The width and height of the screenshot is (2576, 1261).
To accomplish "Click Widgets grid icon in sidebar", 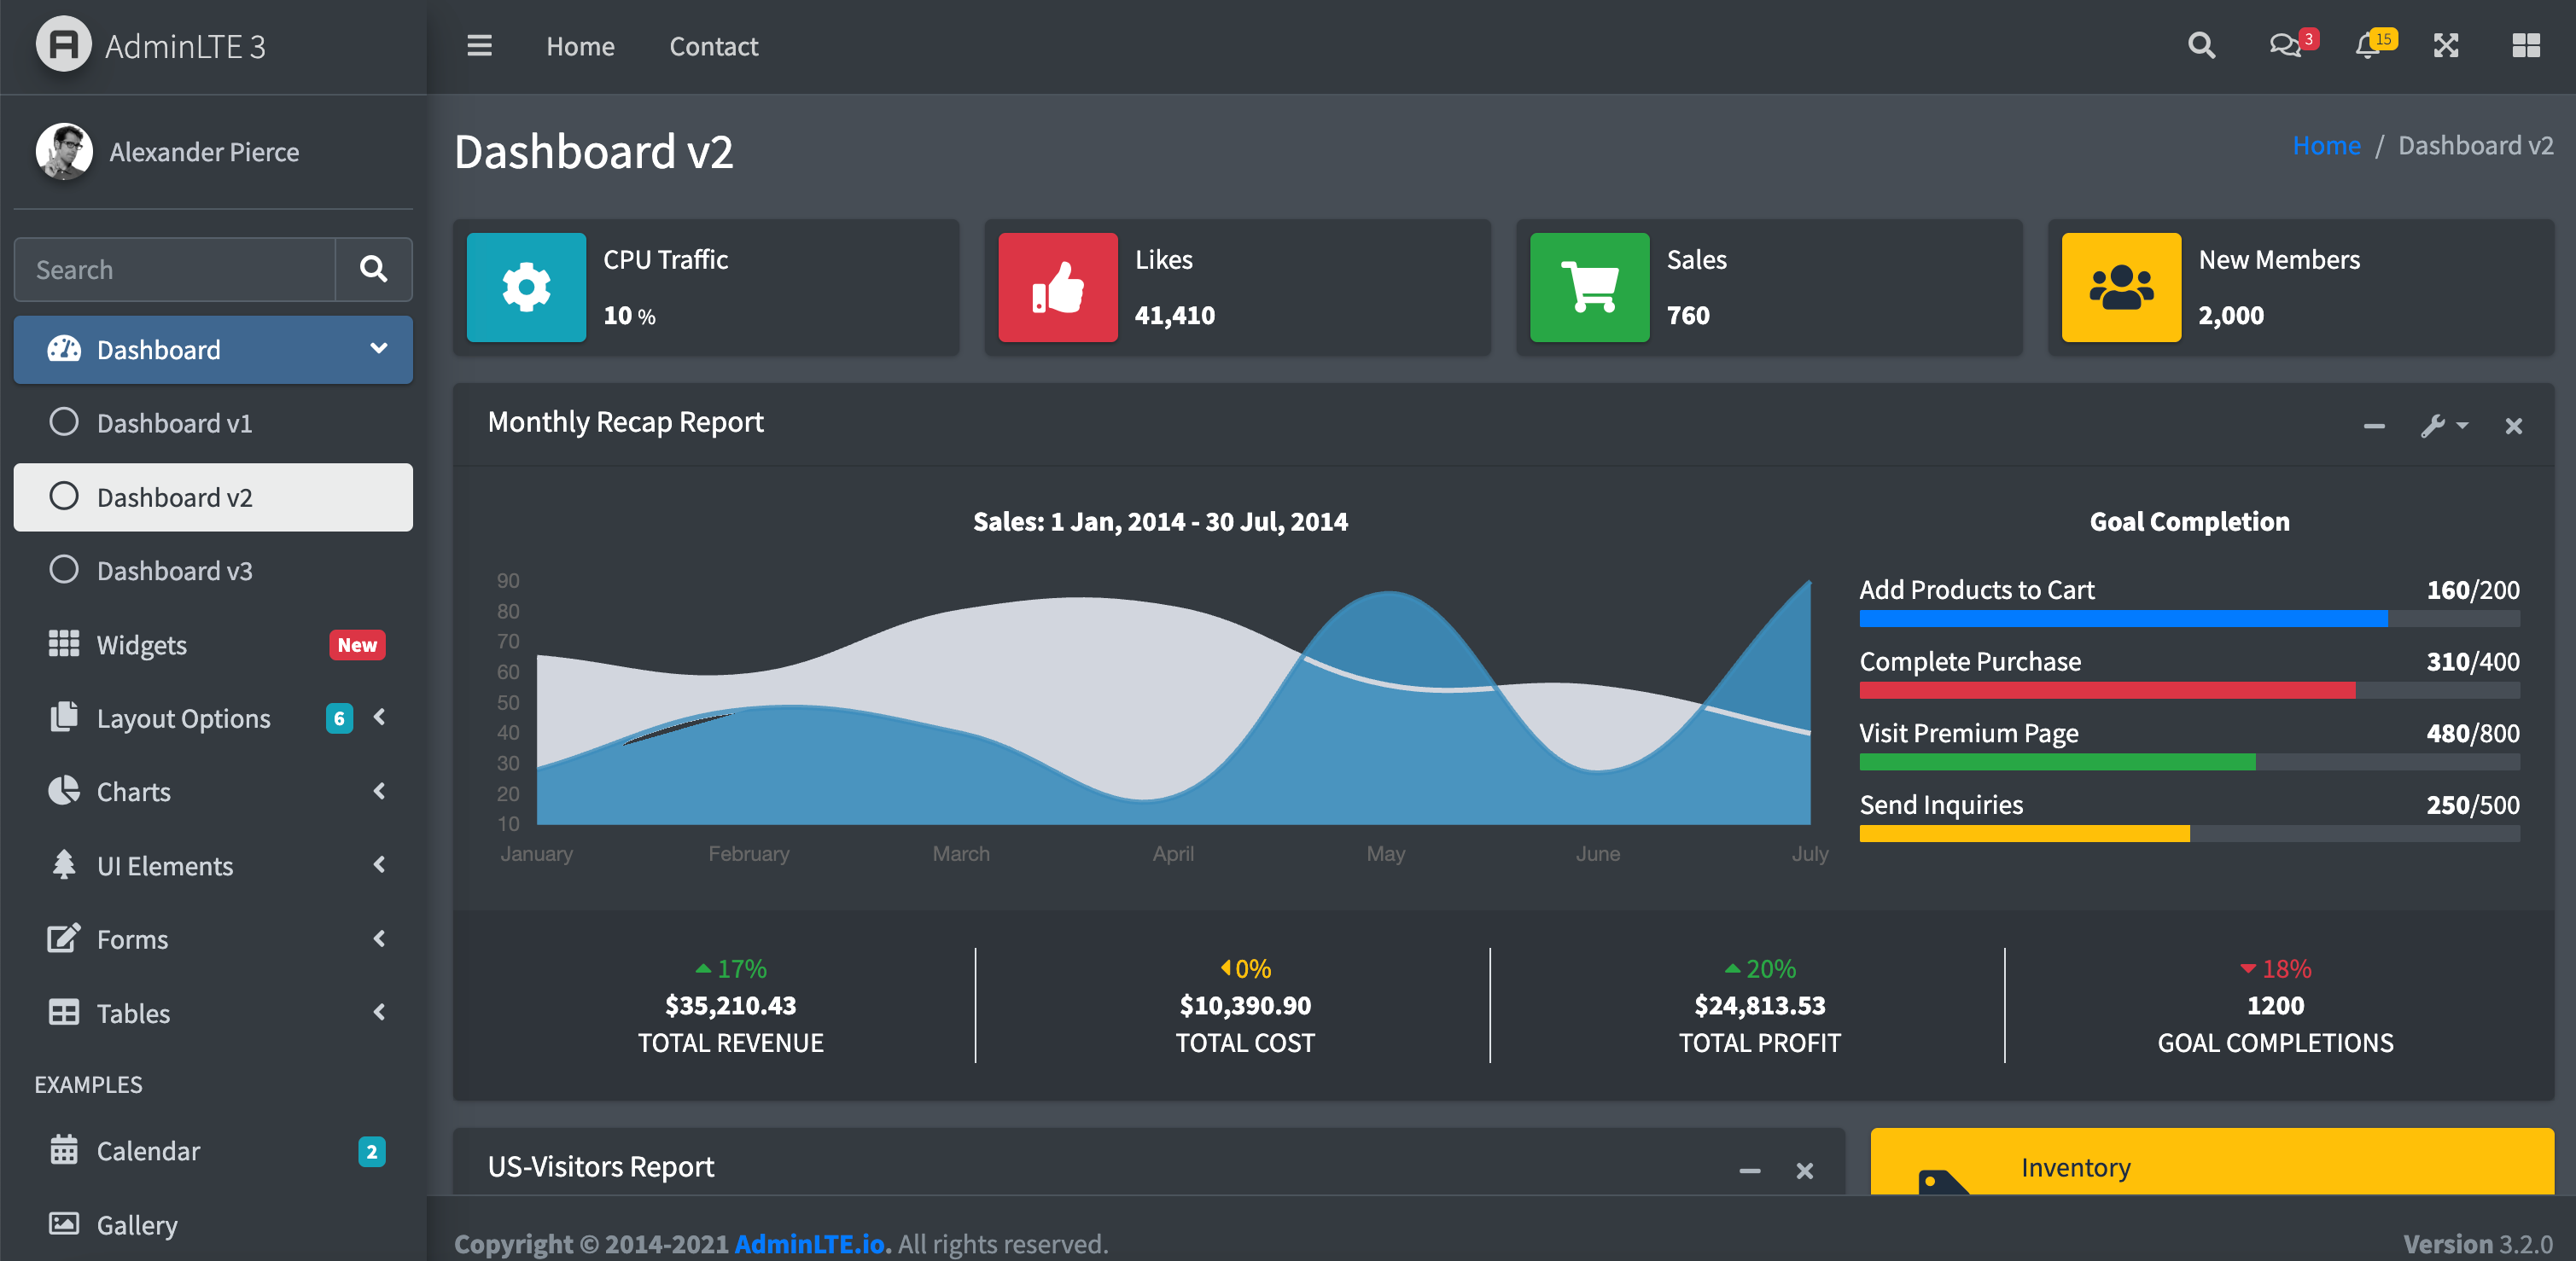I will [64, 643].
